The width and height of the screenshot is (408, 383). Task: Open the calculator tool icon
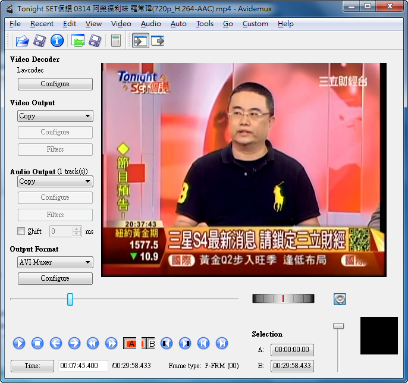pyautogui.click(x=116, y=41)
